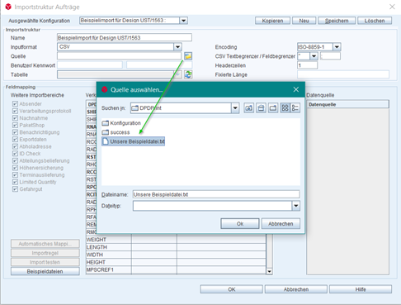The width and height of the screenshot is (401, 305).
Task: Toggle the Exportdaten checkbox
Action: click(15, 140)
